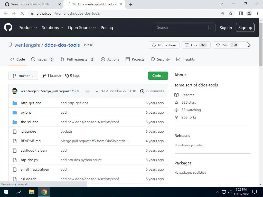Click the http-get-dos folder icon
Viewport: 263px width, 197px height.
(15, 103)
